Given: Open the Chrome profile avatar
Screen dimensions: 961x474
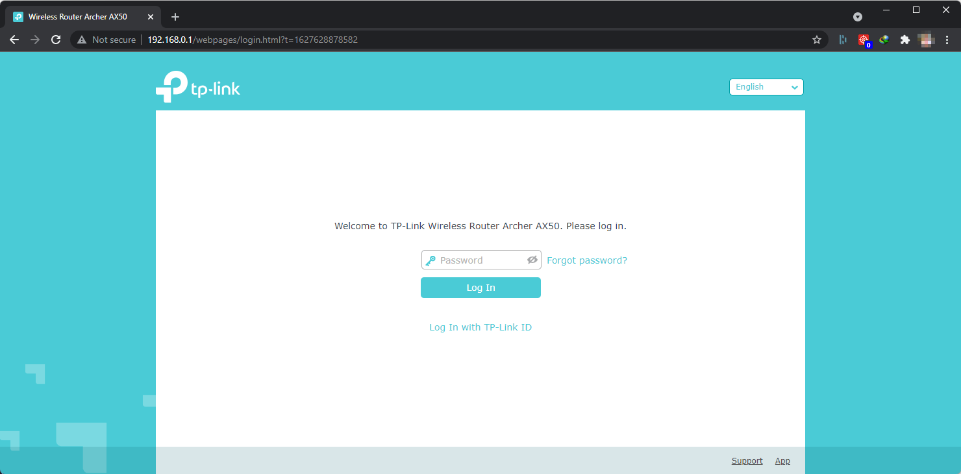Looking at the screenshot, I should 926,40.
